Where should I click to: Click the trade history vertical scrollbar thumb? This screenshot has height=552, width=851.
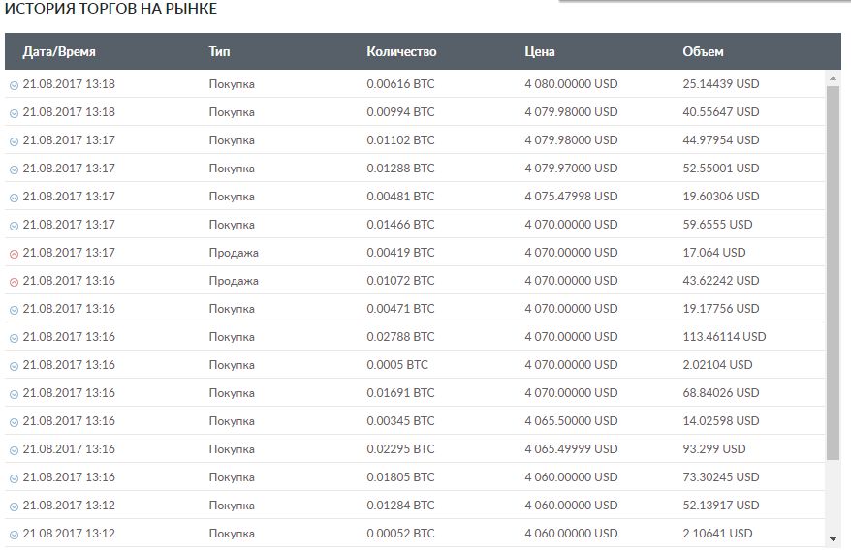point(833,271)
